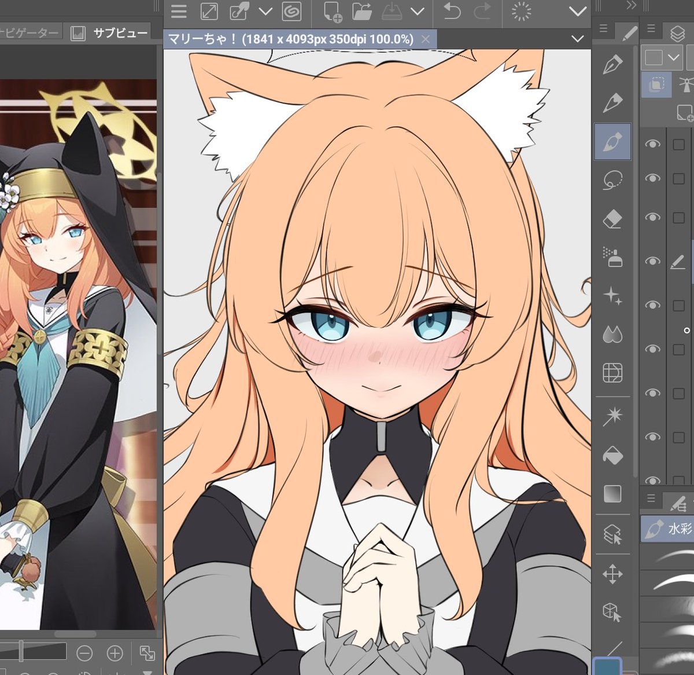Select the Eraser tool
The image size is (694, 675).
click(613, 217)
